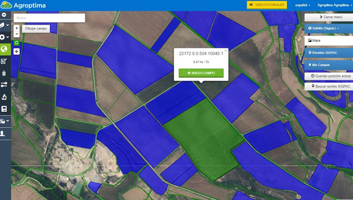Click the green refresh map button
353x200 pixels.
pyautogui.click(x=17, y=43)
